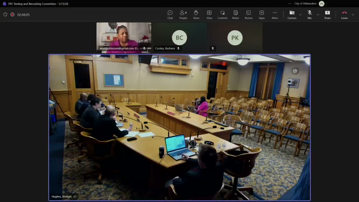
Task: Open the title bar ellipsis settings menu
Action: pyautogui.click(x=290, y=4)
